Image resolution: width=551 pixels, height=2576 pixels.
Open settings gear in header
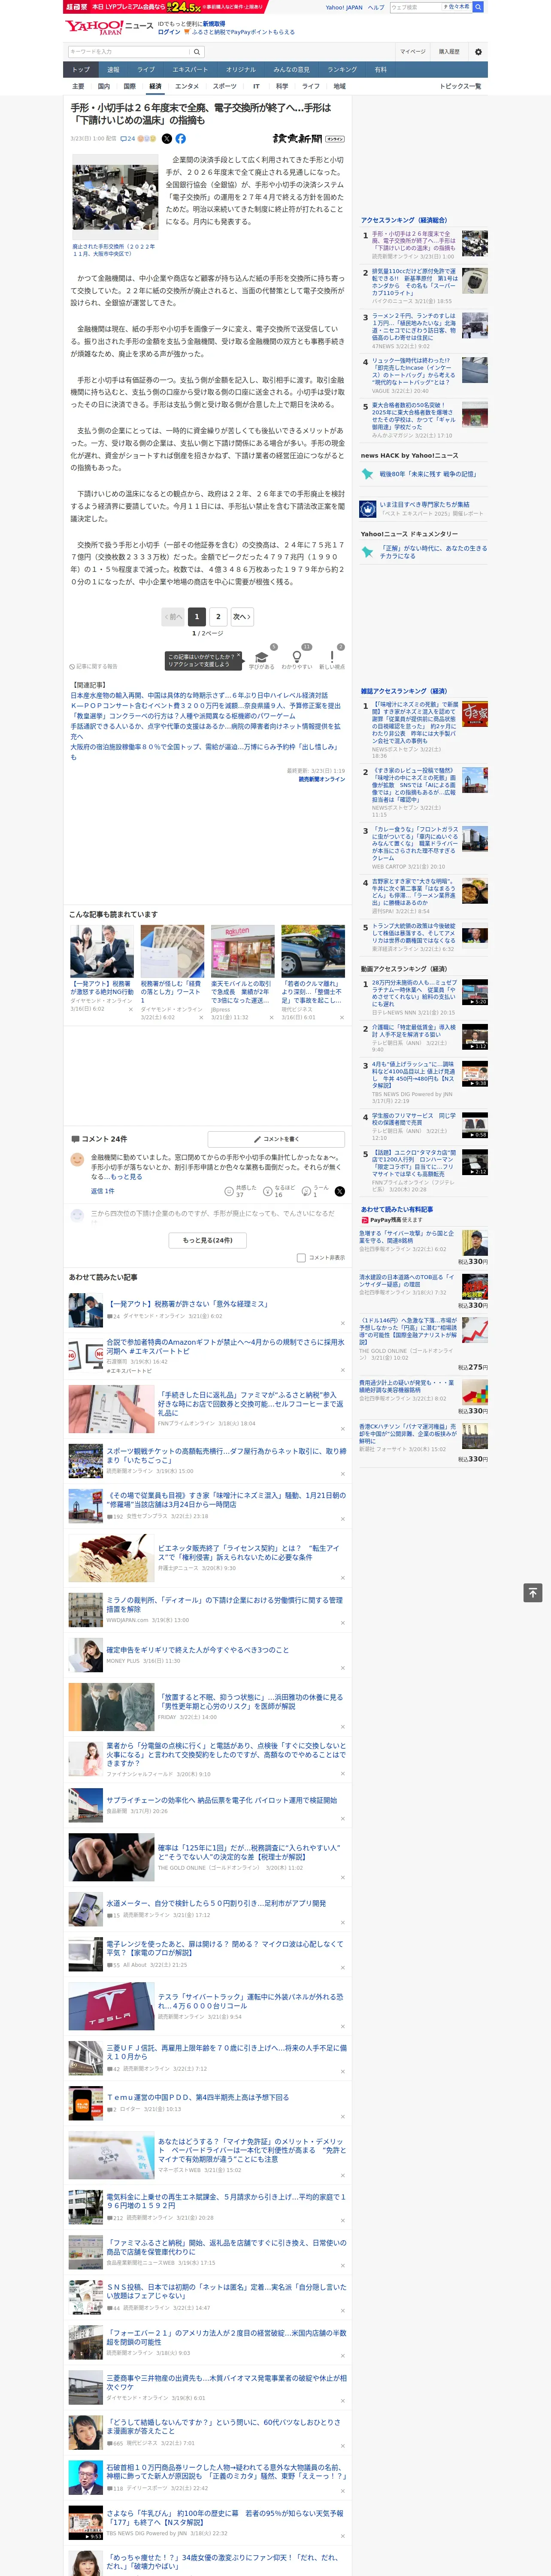[x=478, y=52]
